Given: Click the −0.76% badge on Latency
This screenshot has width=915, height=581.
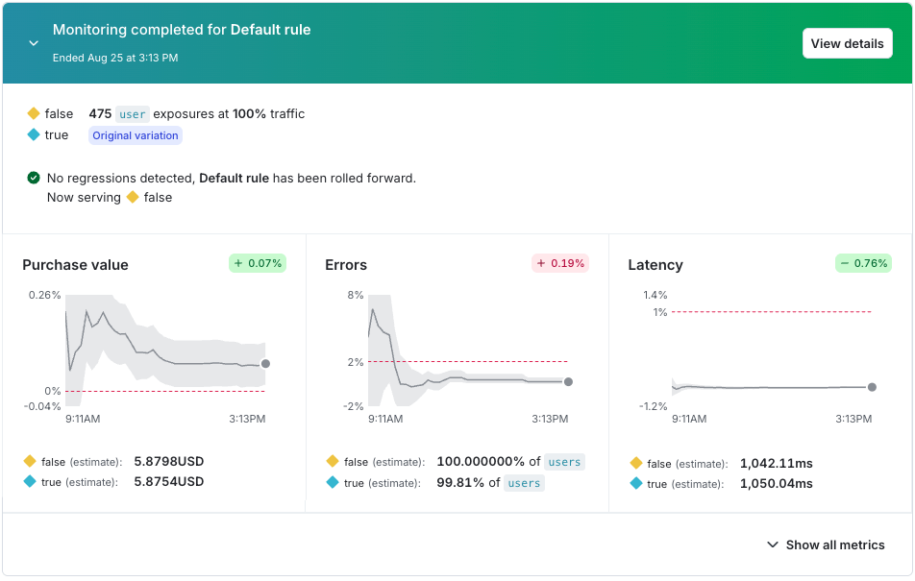Looking at the screenshot, I should click(862, 261).
